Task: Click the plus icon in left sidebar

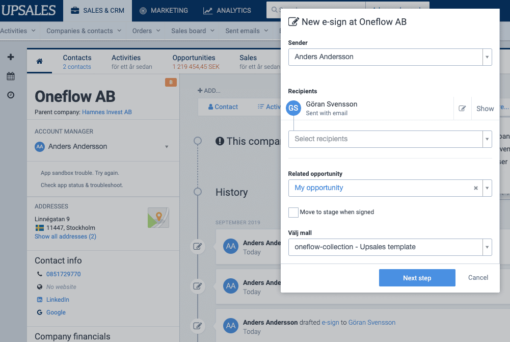Action: coord(11,57)
